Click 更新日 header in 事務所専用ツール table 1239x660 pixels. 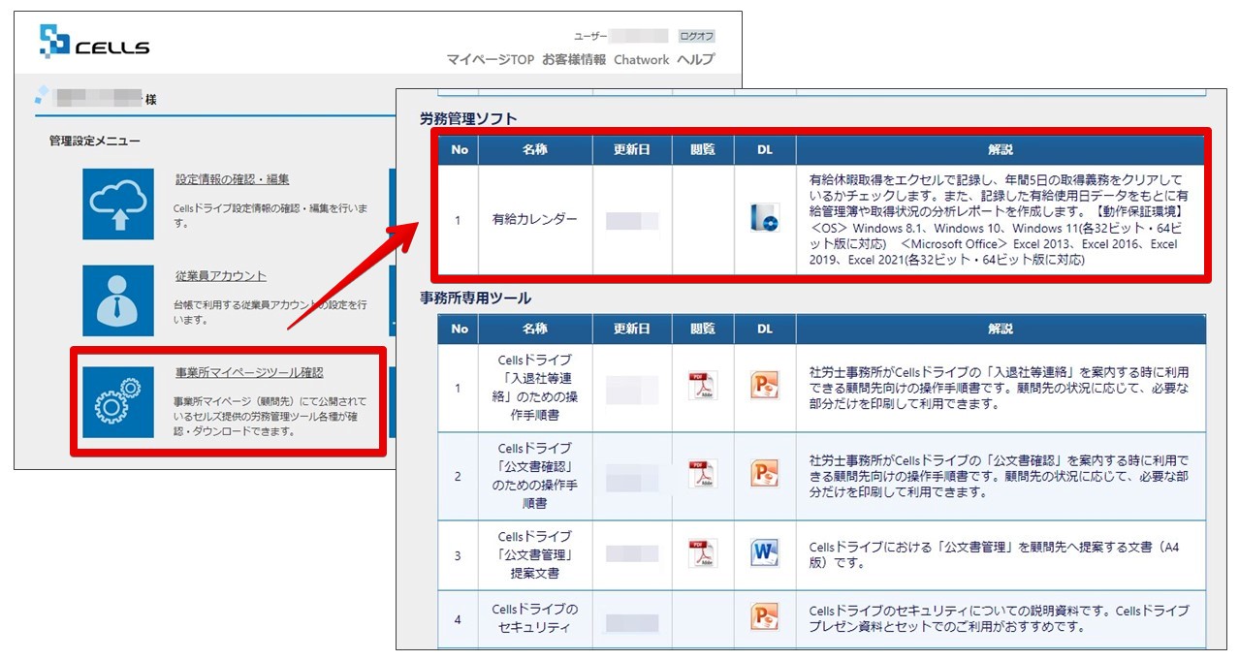click(632, 330)
